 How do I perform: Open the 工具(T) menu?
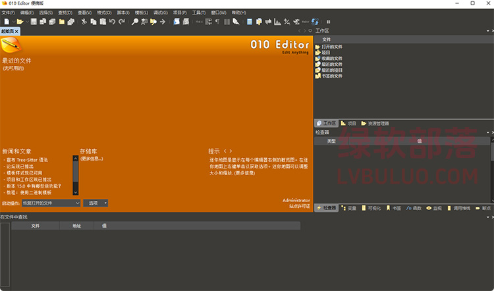[x=199, y=13]
